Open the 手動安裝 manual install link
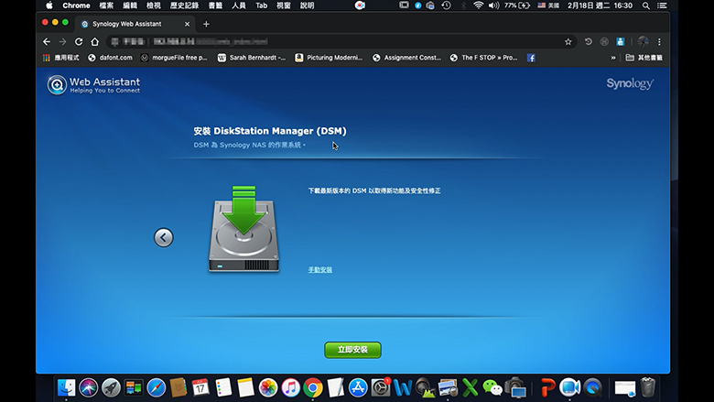Viewport: 714px width, 402px height. click(320, 270)
